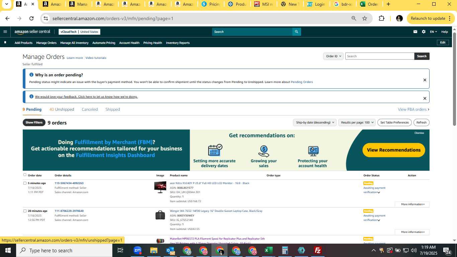Open the notifications center icon
Image resolution: width=457 pixels, height=257 pixels.
pos(447,251)
